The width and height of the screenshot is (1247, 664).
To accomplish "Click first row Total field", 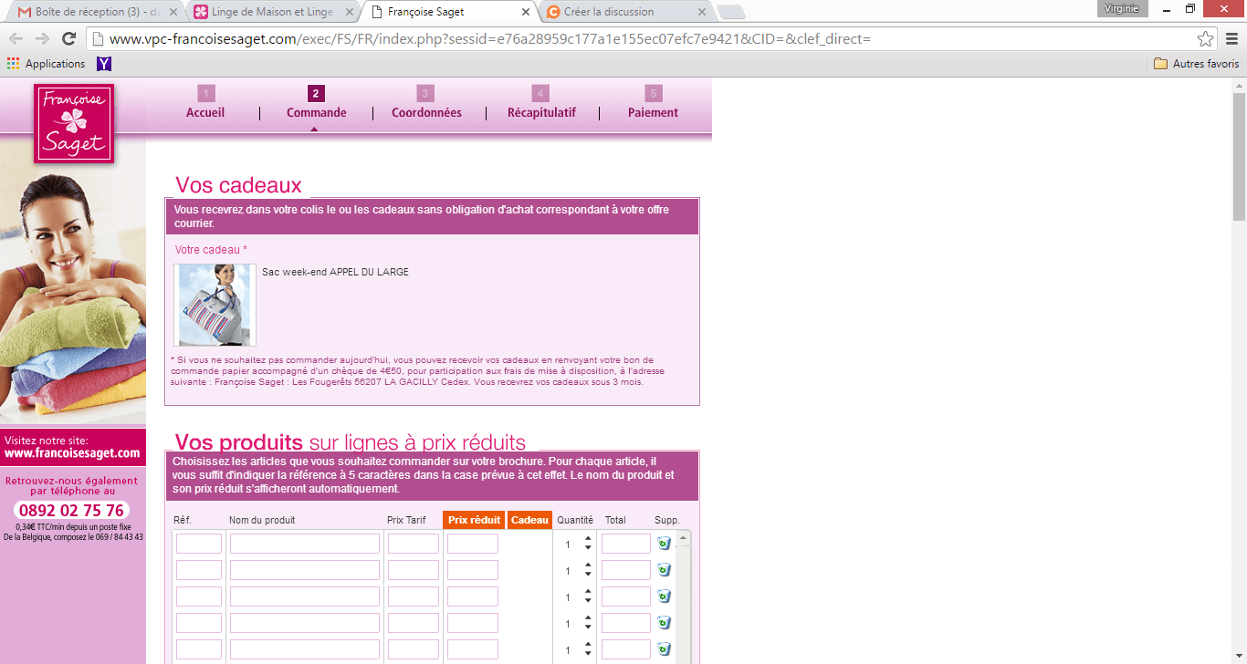I will click(x=626, y=544).
